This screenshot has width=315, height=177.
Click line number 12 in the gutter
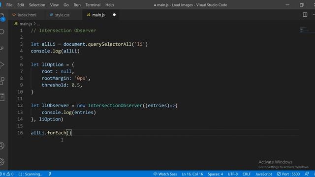click(20, 106)
